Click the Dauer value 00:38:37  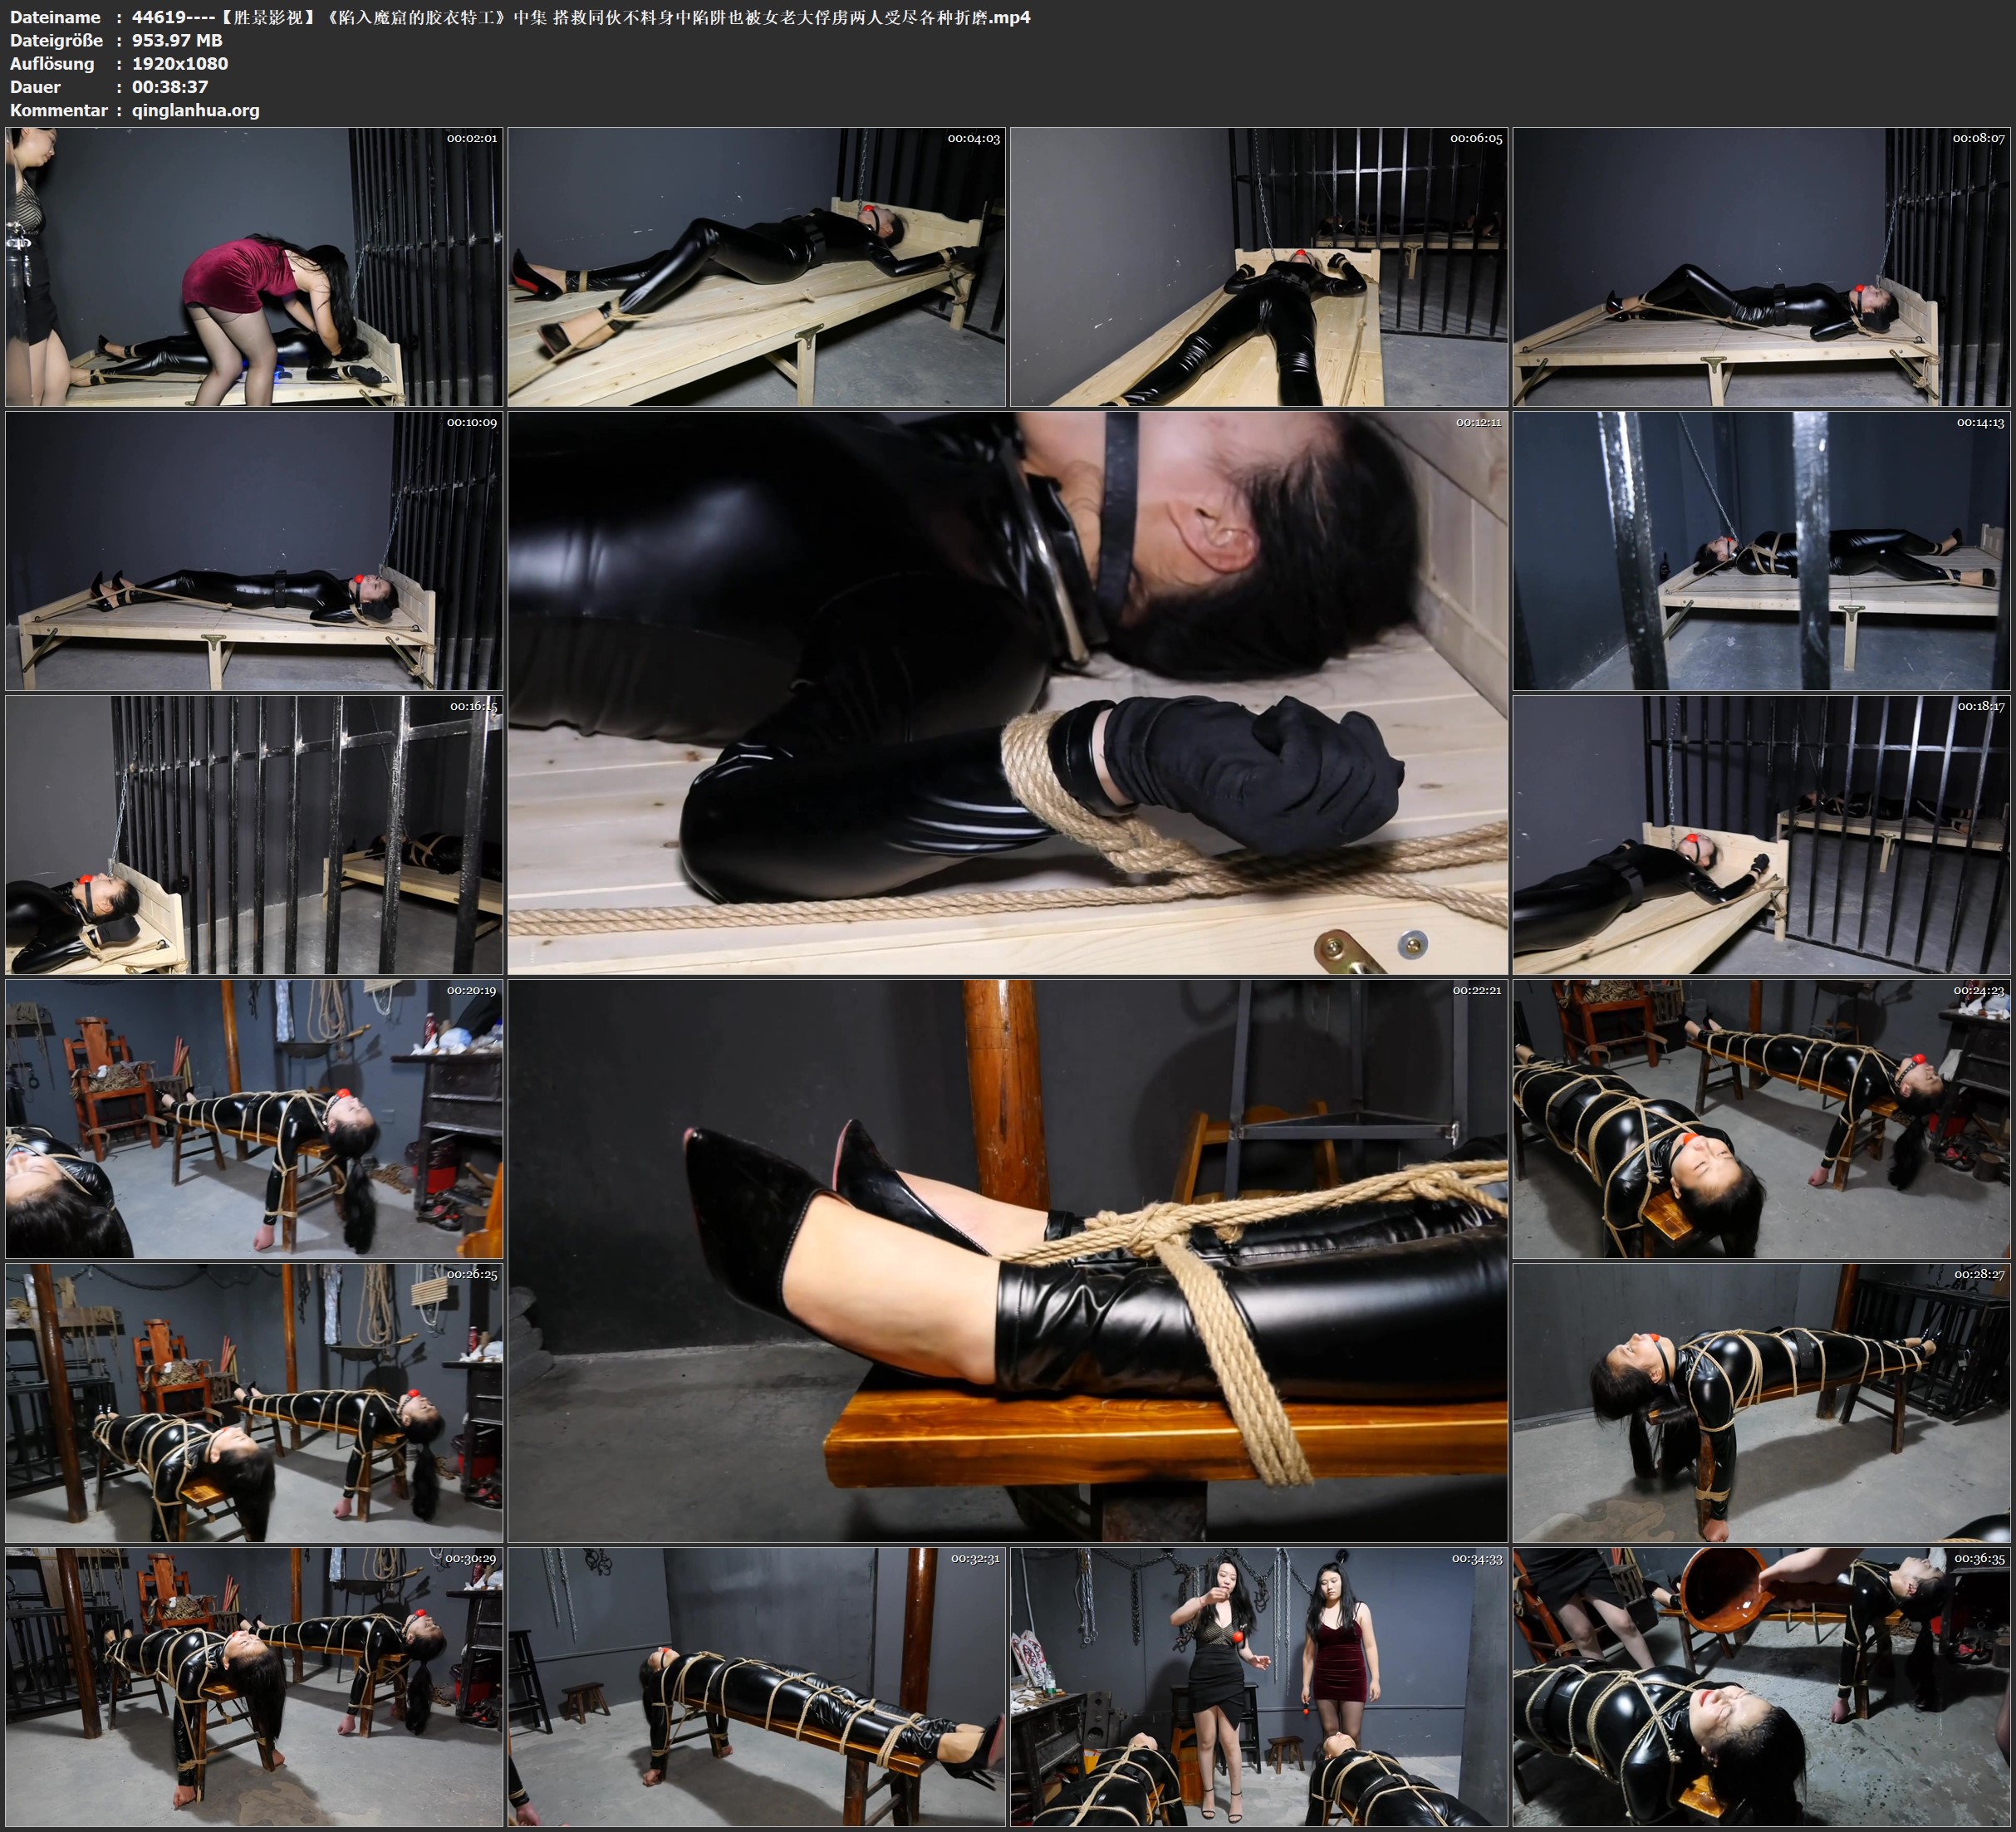170,87
